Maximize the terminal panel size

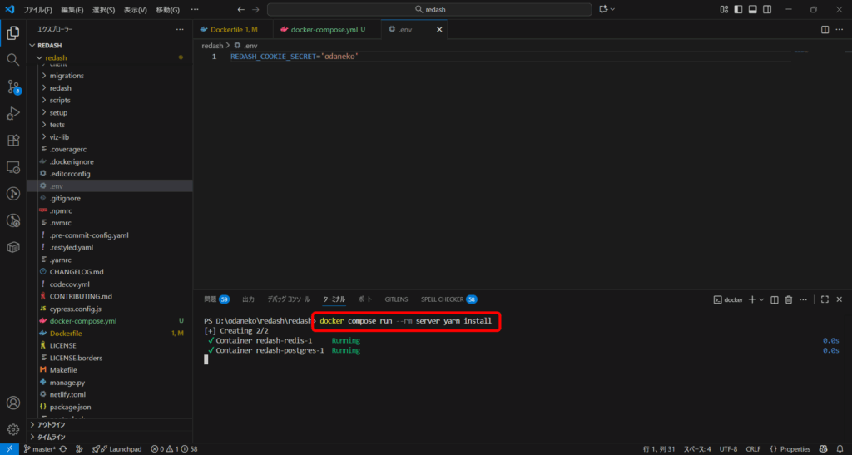(825, 299)
